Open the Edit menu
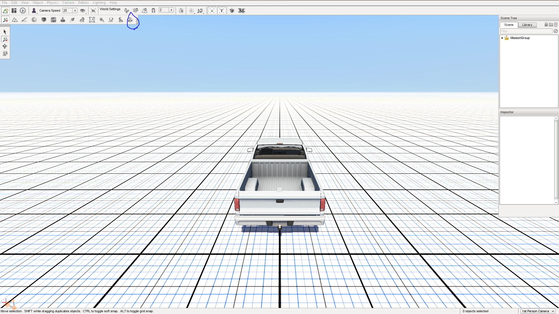Screen dimensions: 559x314 click(x=14, y=3)
